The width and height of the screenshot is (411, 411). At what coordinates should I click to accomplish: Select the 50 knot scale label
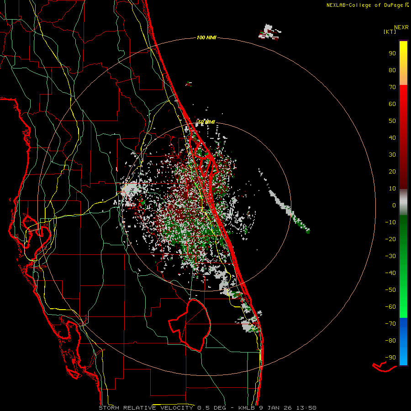(392, 121)
